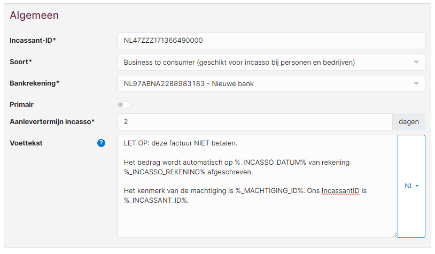Click the Algemeen section heading
435x254 pixels.
pos(34,16)
